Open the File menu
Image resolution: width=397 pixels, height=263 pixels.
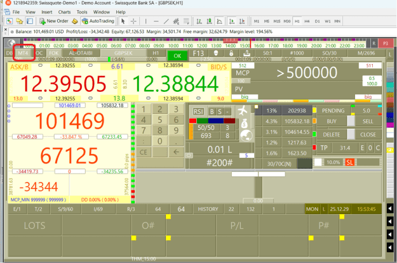pyautogui.click(x=16, y=12)
